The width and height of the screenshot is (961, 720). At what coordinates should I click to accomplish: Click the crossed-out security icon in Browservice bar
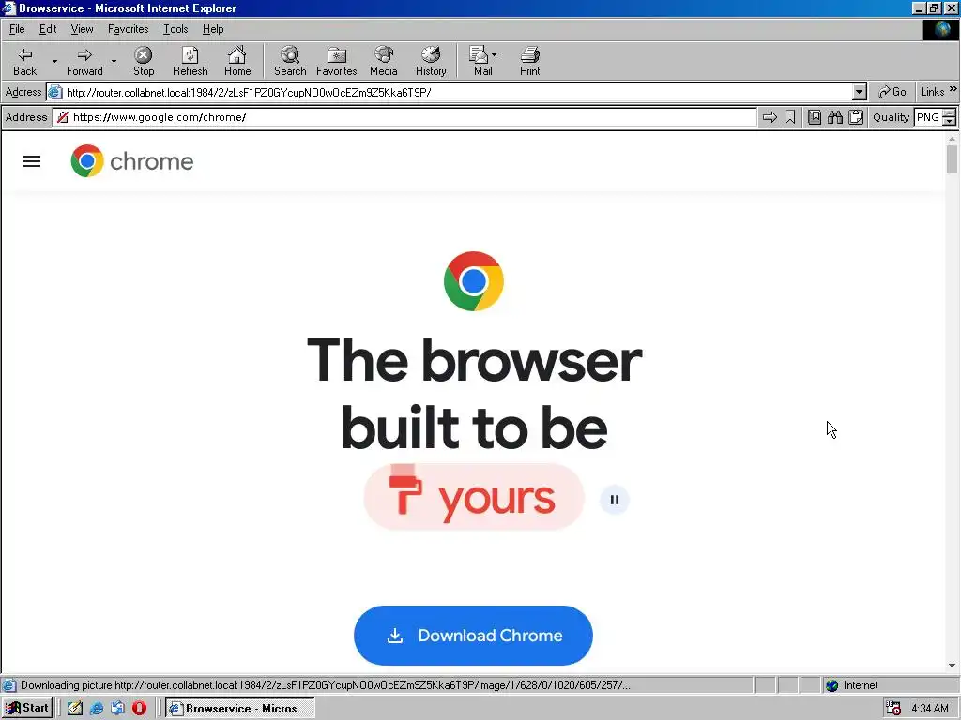tap(63, 117)
